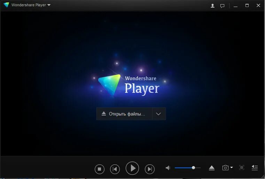Screen dimensions: 265x179
Task: Mute the sound via speaker icon
Action: click(x=168, y=168)
